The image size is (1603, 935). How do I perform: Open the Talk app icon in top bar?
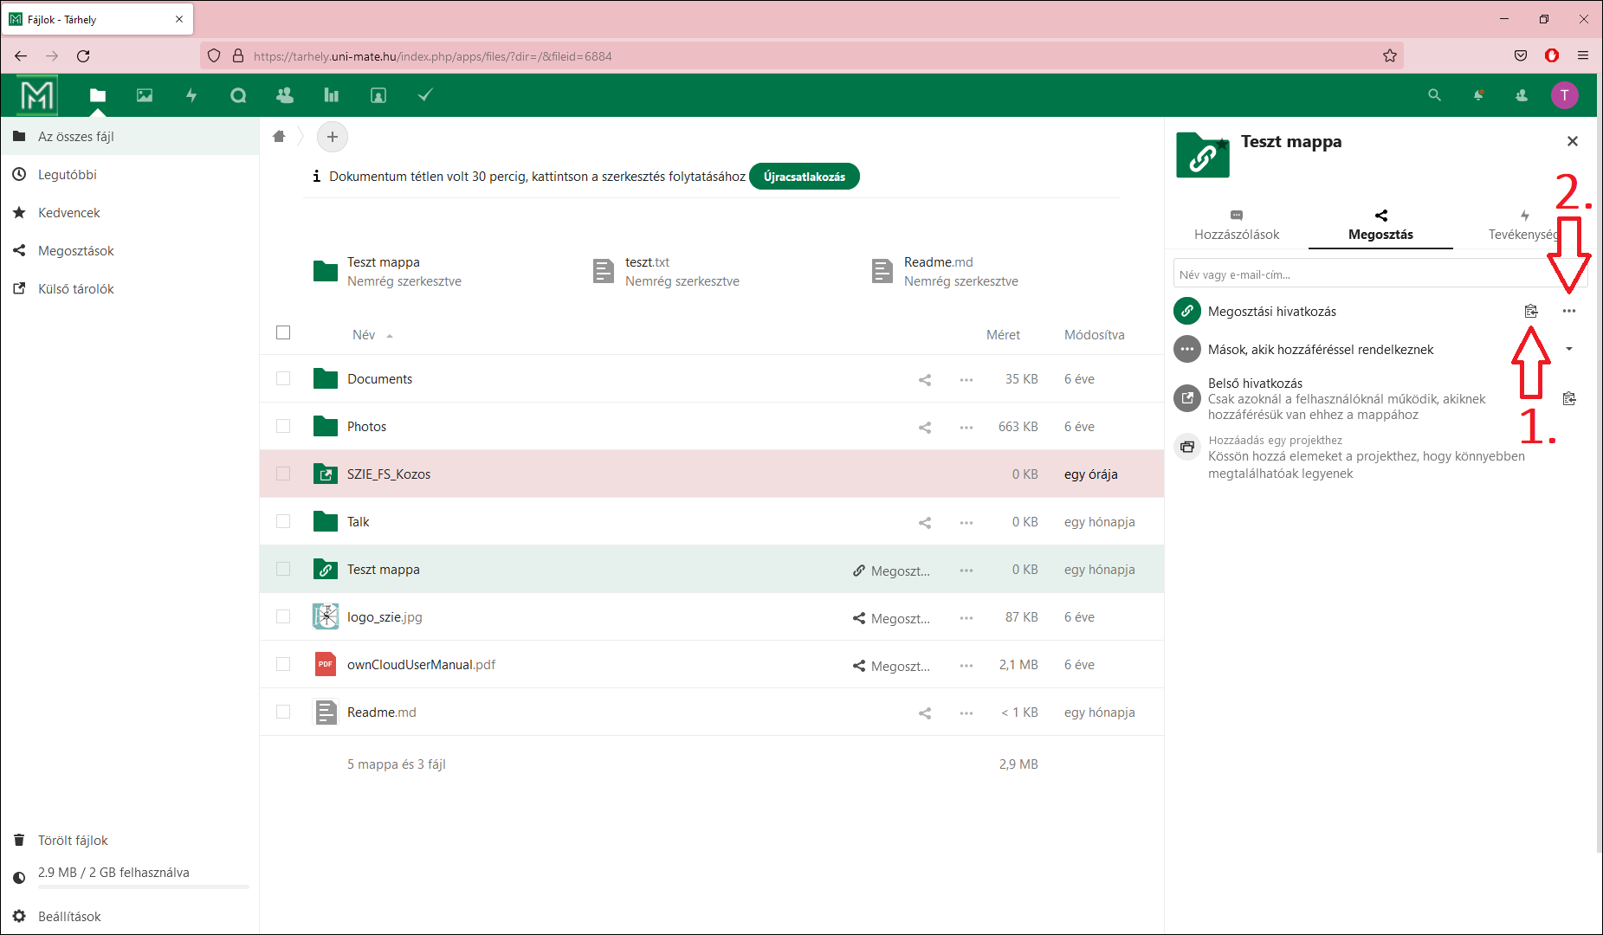[x=238, y=95]
